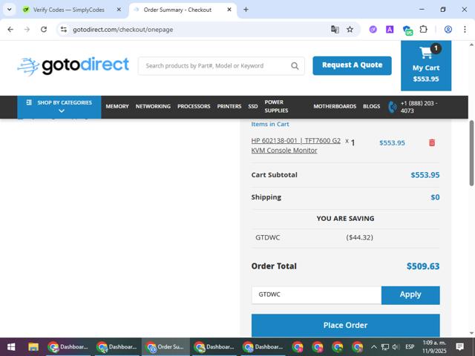Screen dimensions: 475x356
Task: Click the purple 'A' extension icon
Action: [x=390, y=30]
